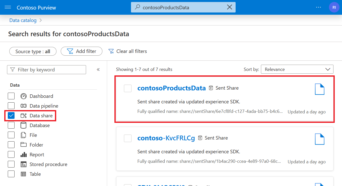Viewport: 342px width, 186px height.
Task: Open the more options ellipsis menu
Action: pos(318,7)
